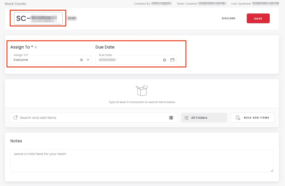This screenshot has height=186, width=285.
Task: Click the Due Date input field
Action: 129,60
